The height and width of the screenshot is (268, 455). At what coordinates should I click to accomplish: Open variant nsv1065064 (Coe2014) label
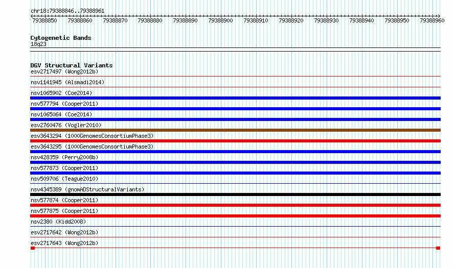61,114
